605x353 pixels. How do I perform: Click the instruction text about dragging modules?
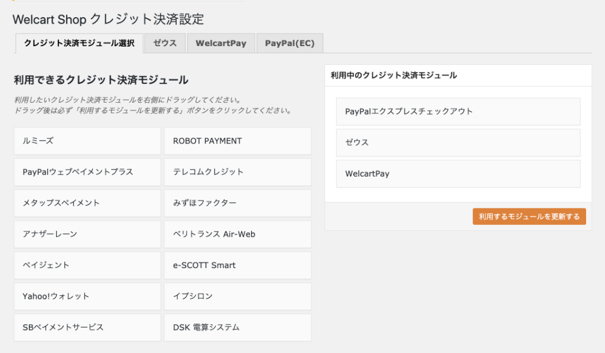coord(153,105)
